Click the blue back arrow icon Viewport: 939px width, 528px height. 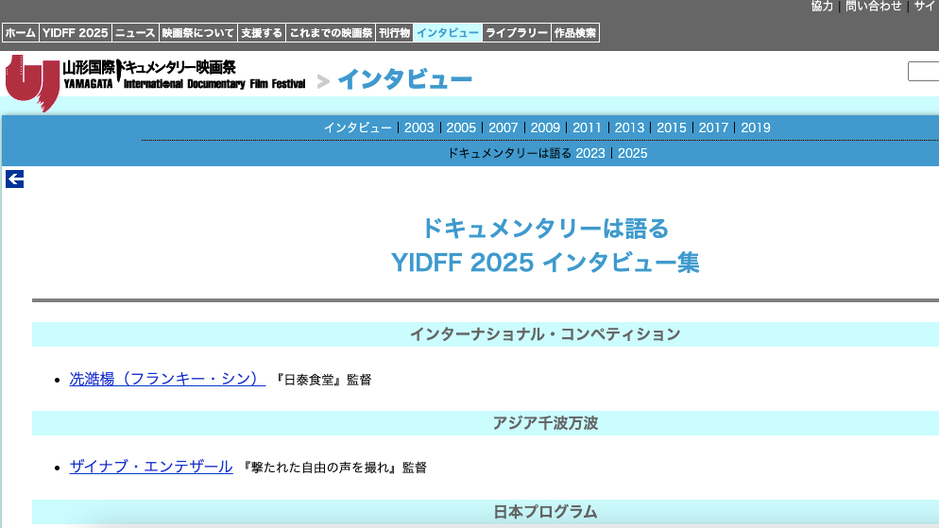coord(14,179)
